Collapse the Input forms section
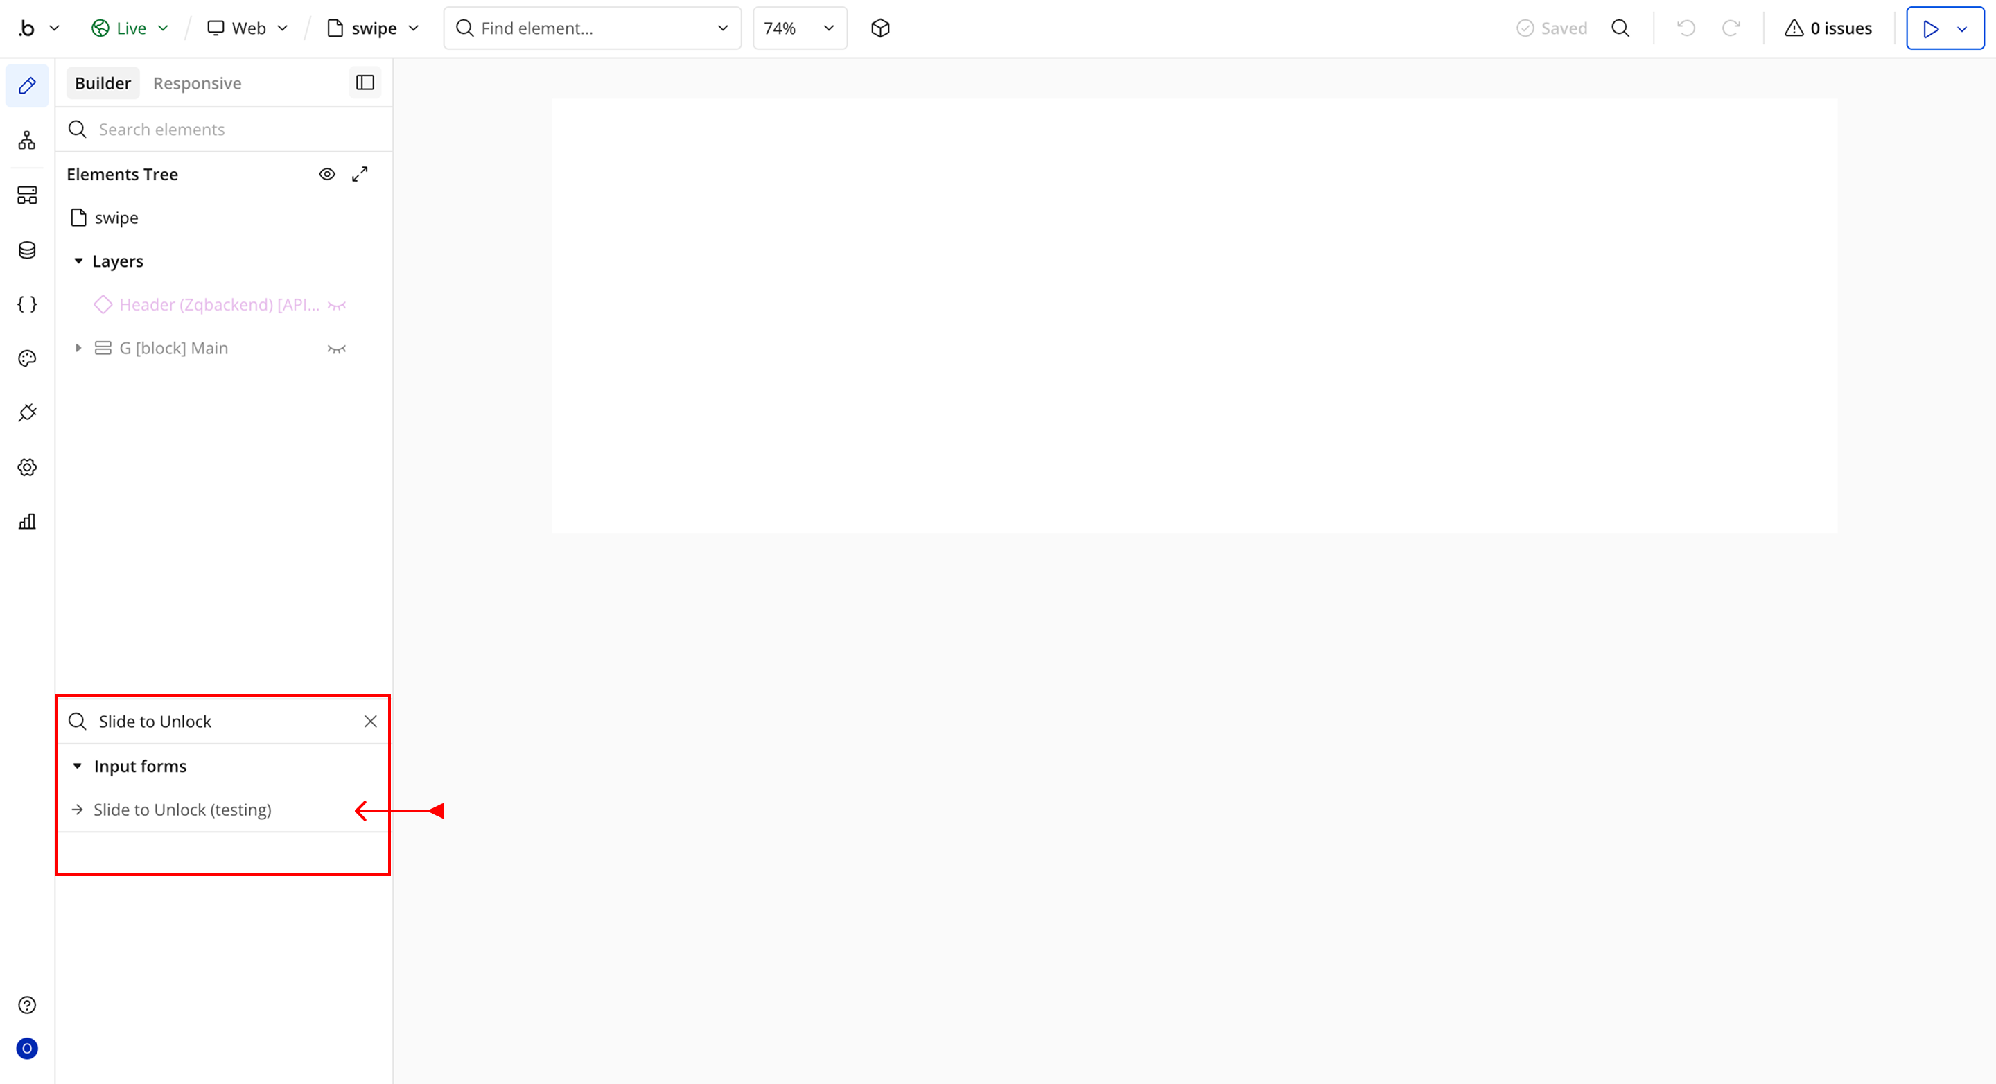Image resolution: width=1996 pixels, height=1084 pixels. coord(78,766)
